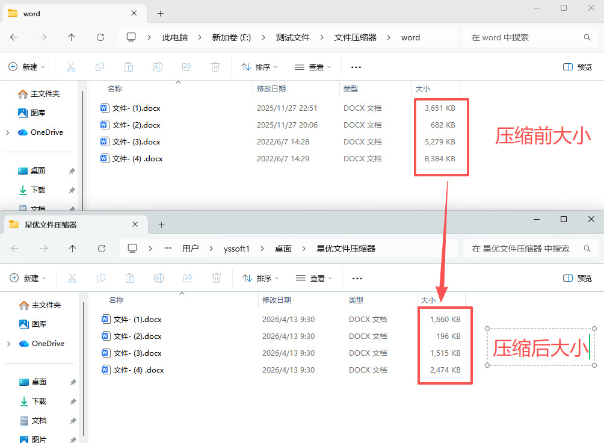This screenshot has height=443, width=604.
Task: Go up one level in 星优文件压缩器 window
Action: 72,249
